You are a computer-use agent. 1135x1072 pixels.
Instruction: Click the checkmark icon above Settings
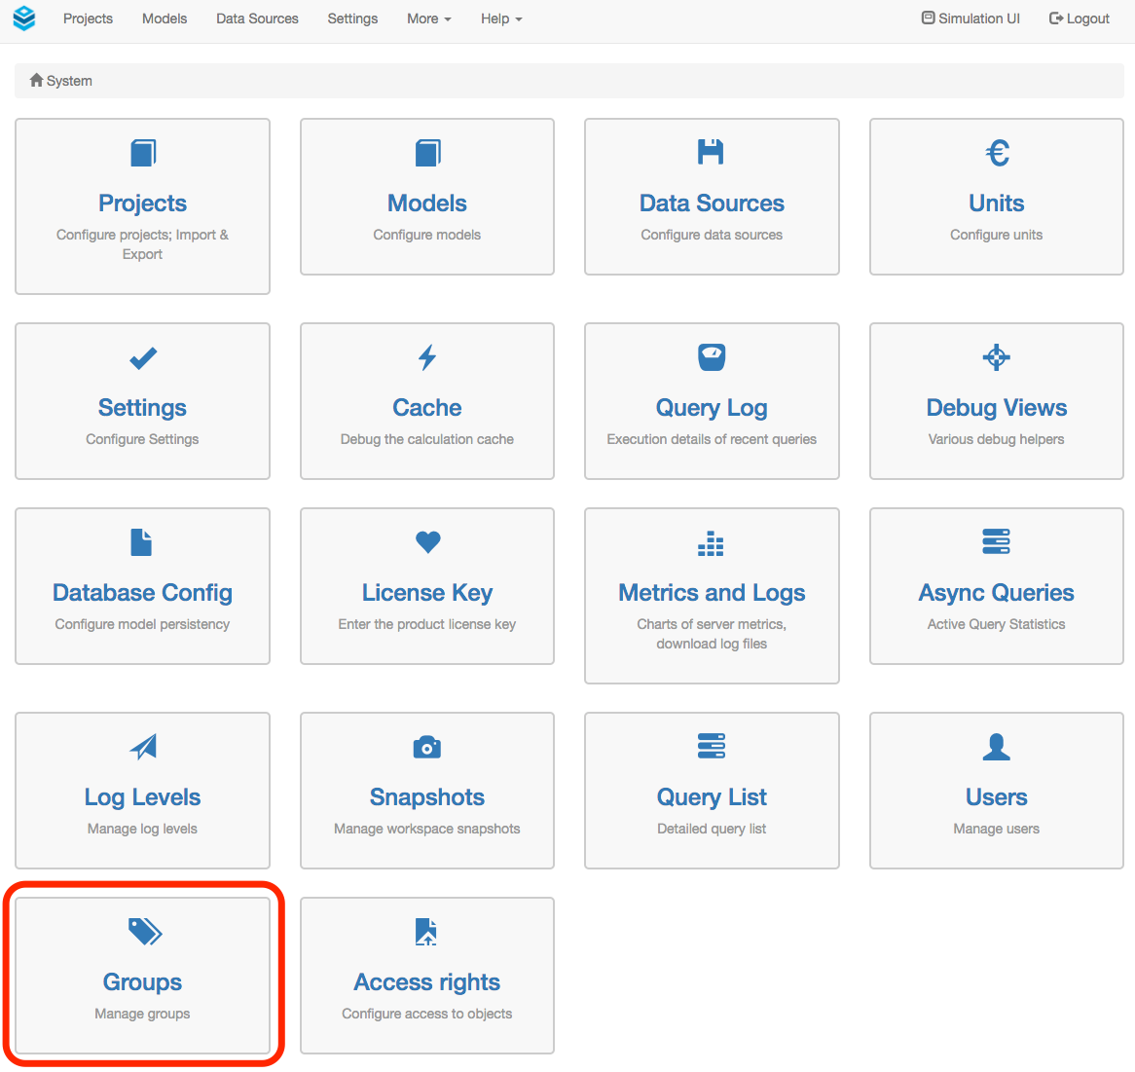[143, 358]
